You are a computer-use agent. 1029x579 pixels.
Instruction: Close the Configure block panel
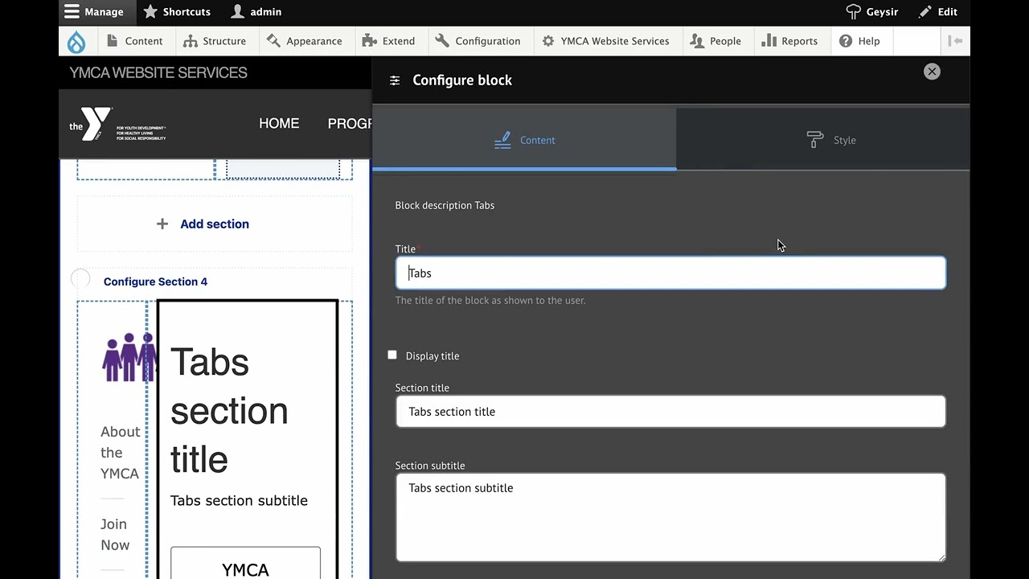pyautogui.click(x=932, y=72)
